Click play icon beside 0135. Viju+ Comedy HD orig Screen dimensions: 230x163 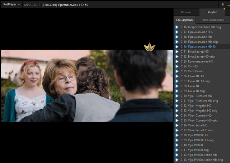[x=177, y=121]
